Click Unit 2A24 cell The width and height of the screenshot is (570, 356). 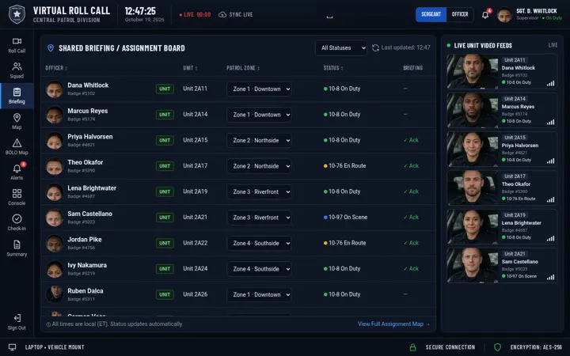tap(196, 268)
